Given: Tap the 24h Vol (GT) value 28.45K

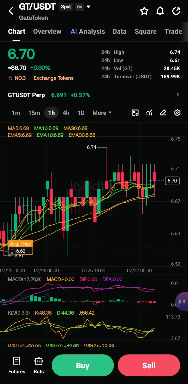Looking at the screenshot, I should tap(172, 69).
